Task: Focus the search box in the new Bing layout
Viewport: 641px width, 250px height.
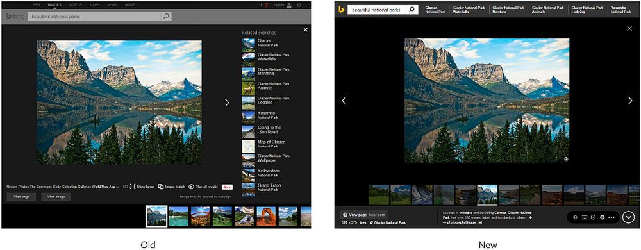Action: click(x=378, y=10)
